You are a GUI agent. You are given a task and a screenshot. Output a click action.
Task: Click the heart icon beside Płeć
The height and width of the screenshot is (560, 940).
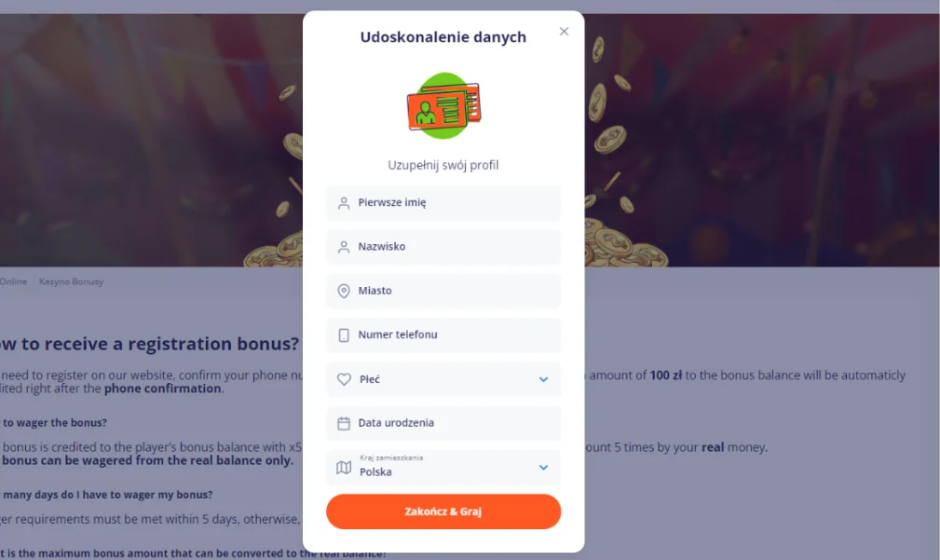(344, 379)
